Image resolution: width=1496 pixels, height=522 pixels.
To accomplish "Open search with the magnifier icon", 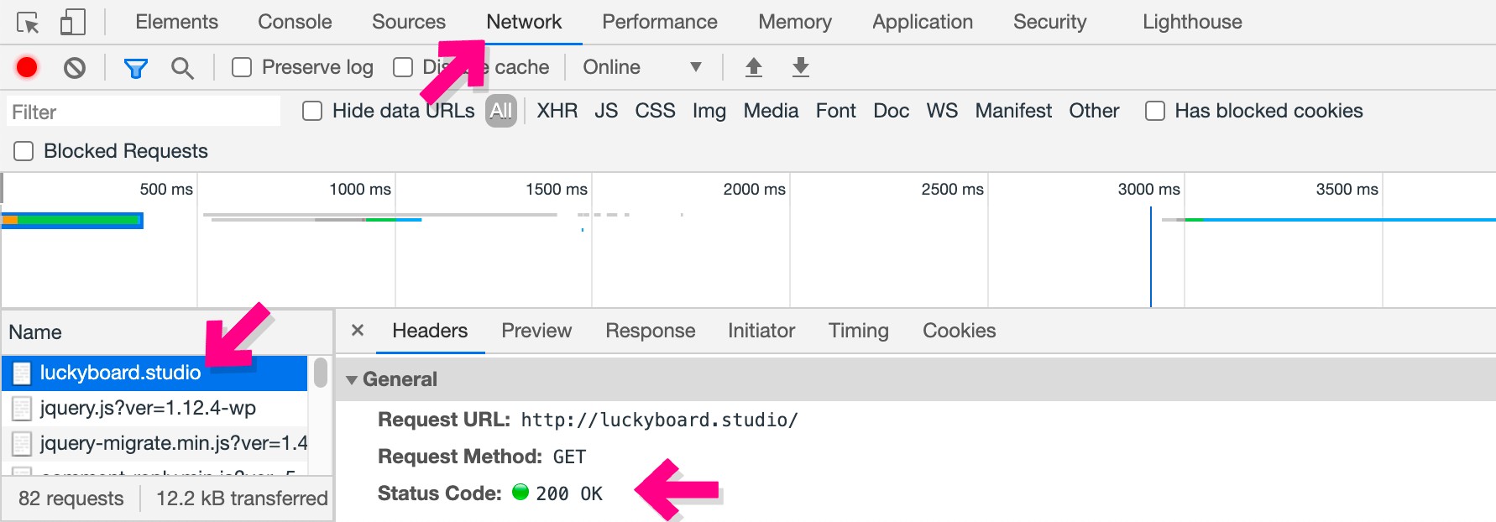I will pyautogui.click(x=182, y=68).
